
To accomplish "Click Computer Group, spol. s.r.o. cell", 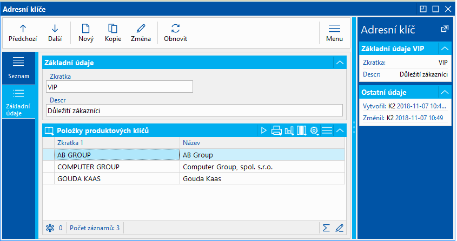I will [x=262, y=167].
